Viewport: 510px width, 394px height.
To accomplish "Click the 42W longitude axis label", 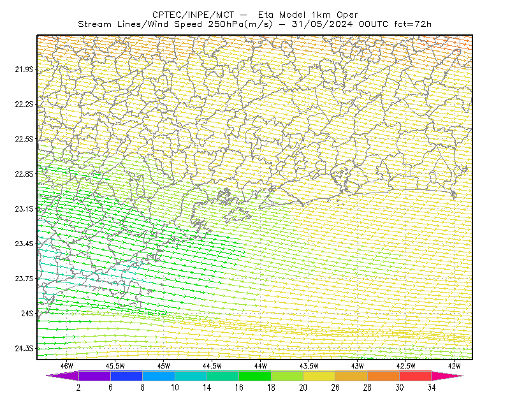I will (454, 366).
